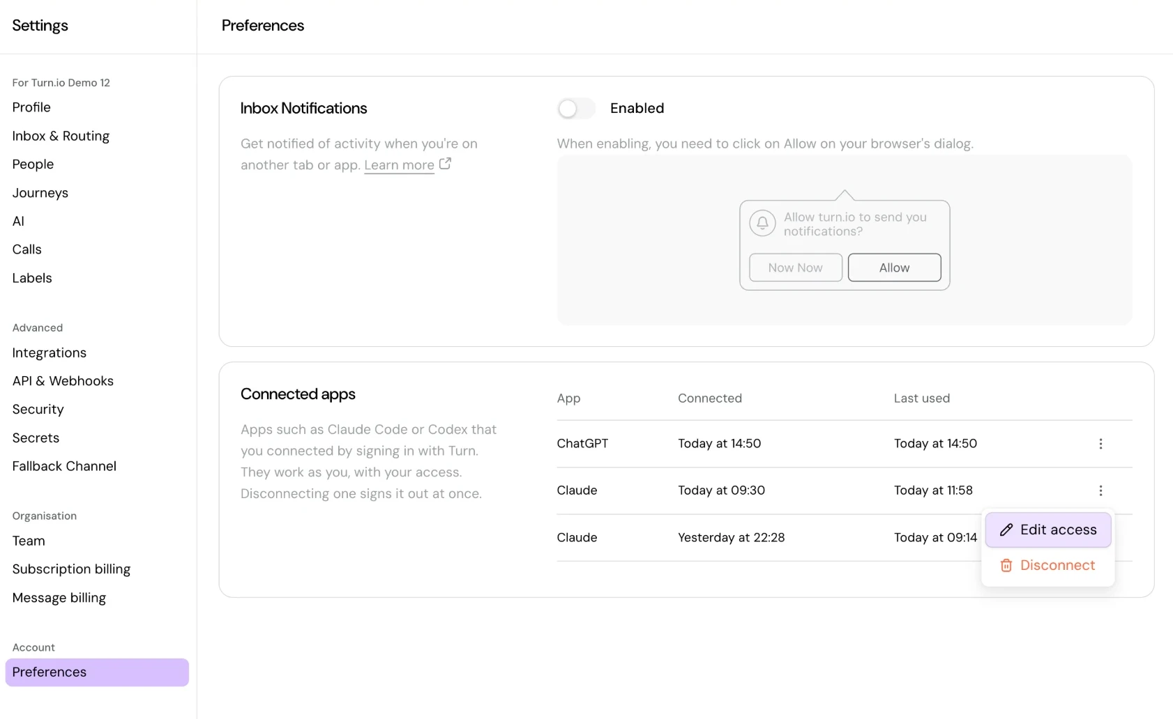
Task: Click the external-link icon beside Learn more
Action: (x=445, y=164)
